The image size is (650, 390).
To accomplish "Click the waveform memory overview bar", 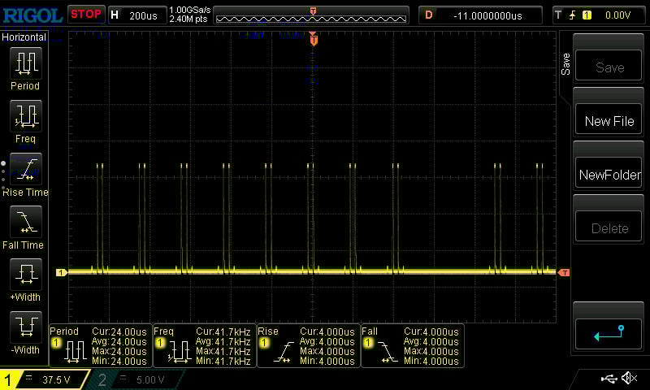I will coord(311,15).
